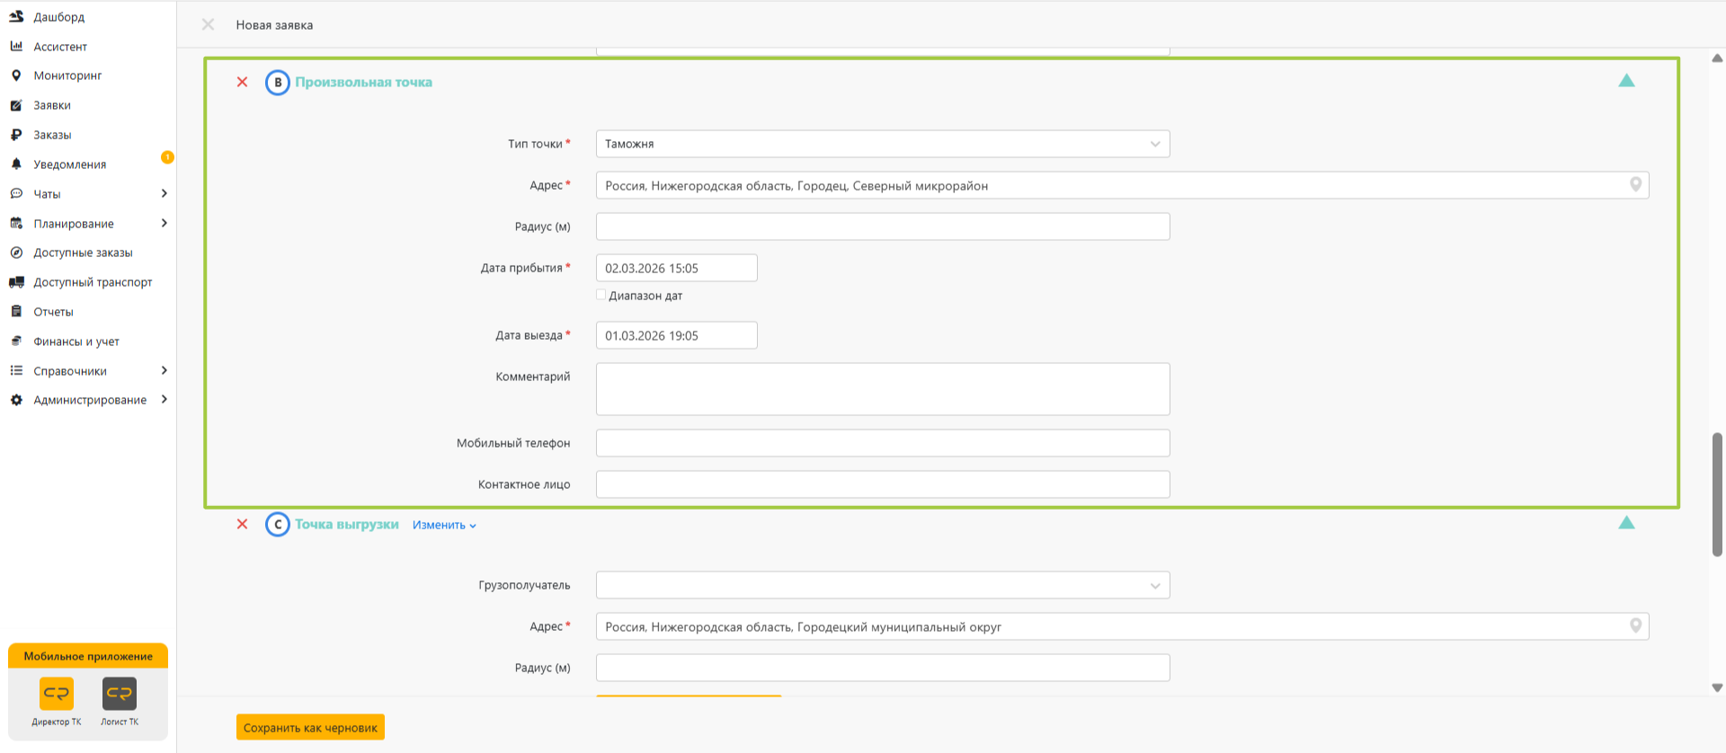Toggle the Диапазон дат checkbox
Viewport: 1726px width, 753px height.
pos(601,295)
